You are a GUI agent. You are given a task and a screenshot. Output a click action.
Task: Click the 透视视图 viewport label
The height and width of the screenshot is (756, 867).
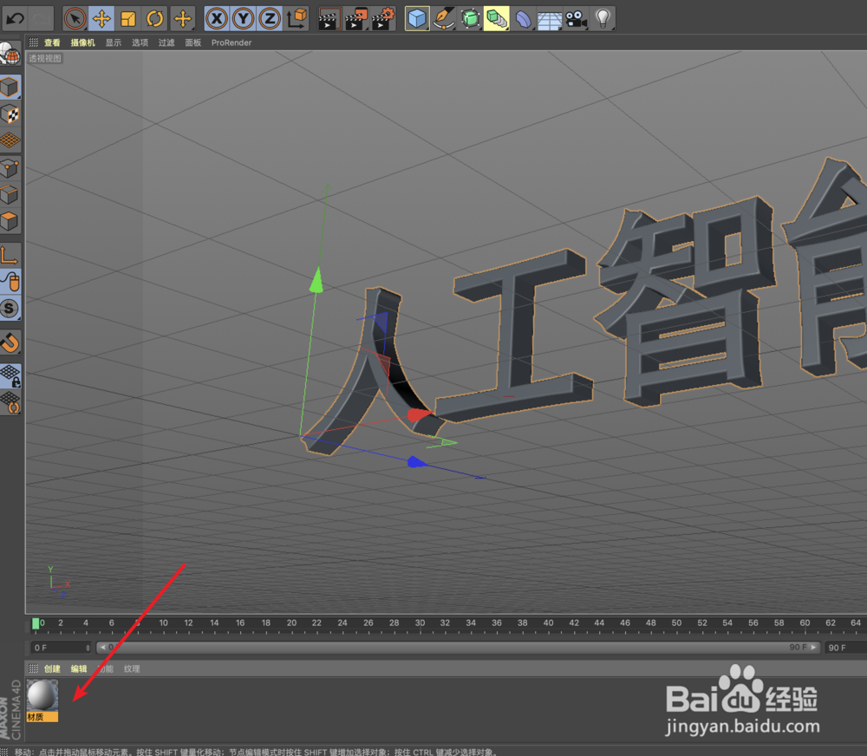(45, 59)
